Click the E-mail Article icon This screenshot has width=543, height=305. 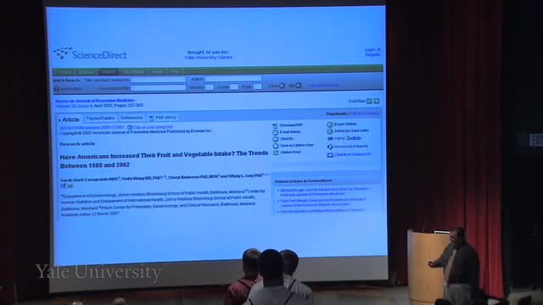275,132
